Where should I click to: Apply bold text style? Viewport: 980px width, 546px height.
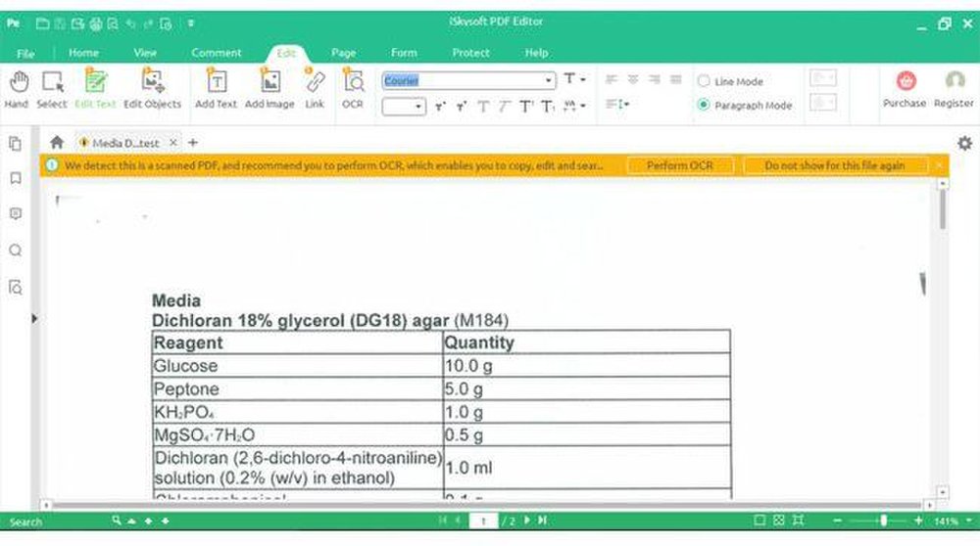[x=483, y=106]
